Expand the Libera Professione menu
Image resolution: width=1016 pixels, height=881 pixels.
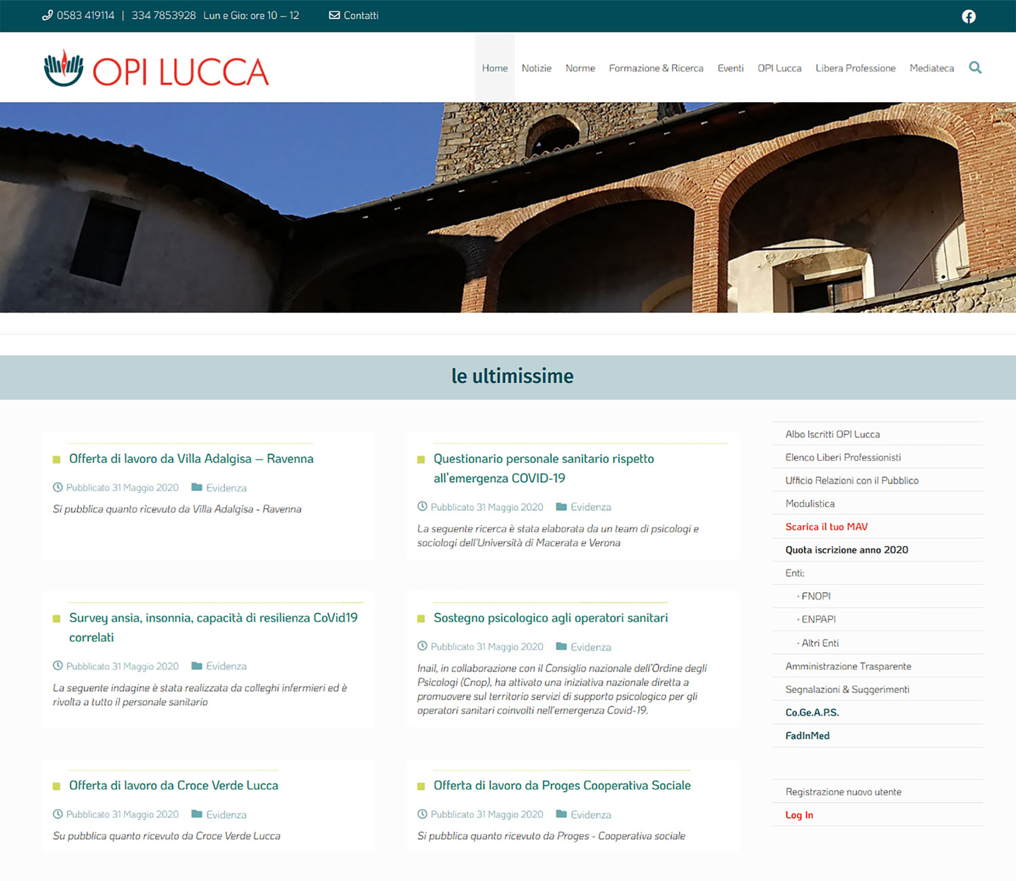point(855,68)
